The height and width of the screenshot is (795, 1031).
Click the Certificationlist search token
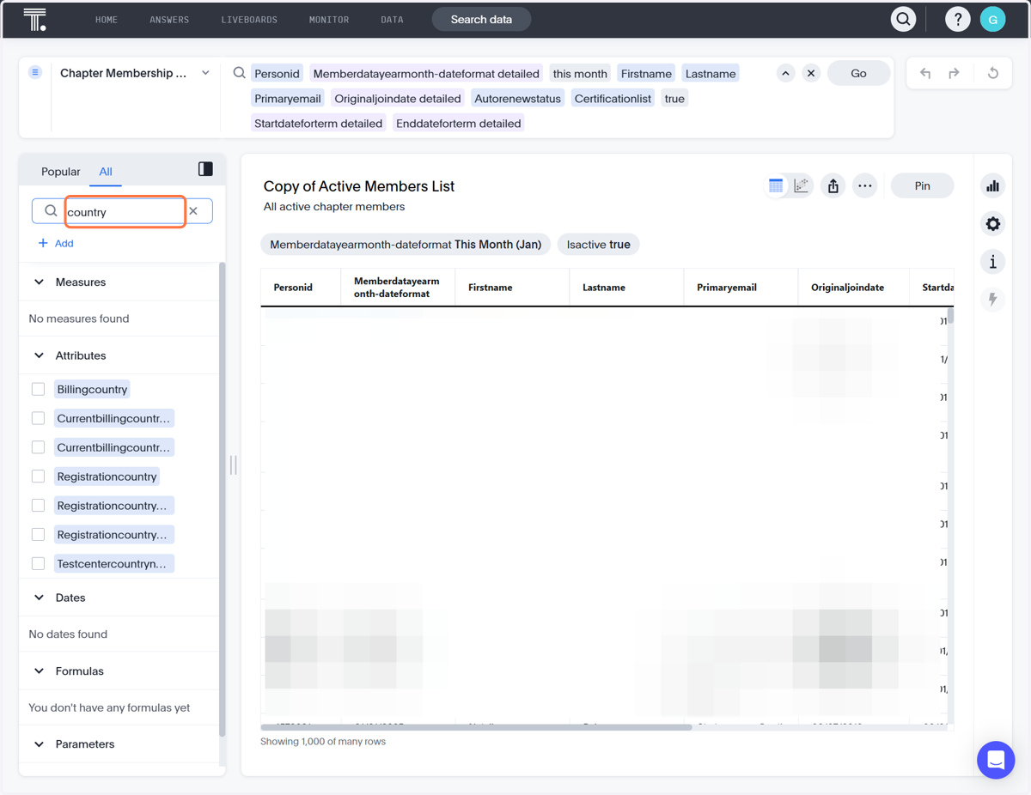pos(613,99)
